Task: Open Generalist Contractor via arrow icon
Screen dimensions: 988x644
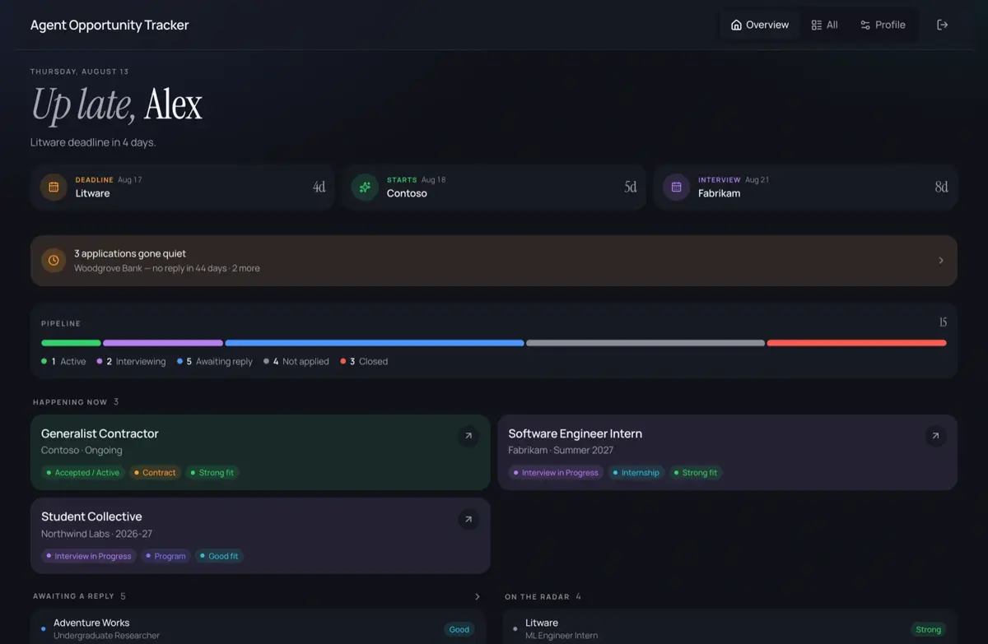Action: click(468, 436)
